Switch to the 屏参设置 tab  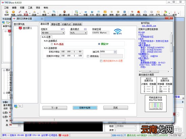pyautogui.click(x=55, y=24)
